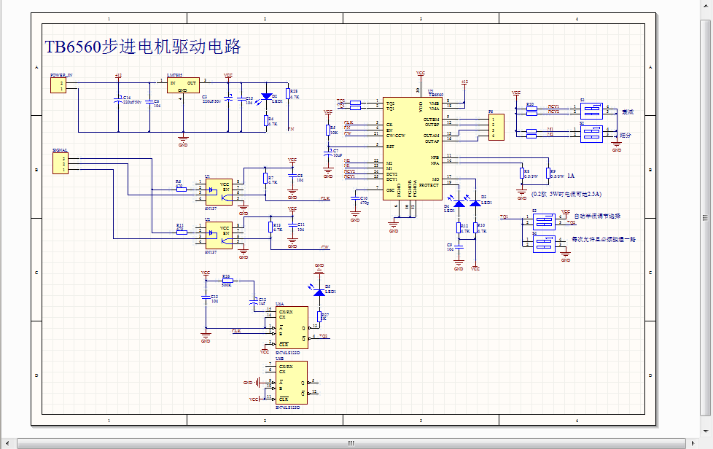This screenshot has height=449, width=713.
Task: Select the U3B SN74LS123D component
Action: point(292,382)
